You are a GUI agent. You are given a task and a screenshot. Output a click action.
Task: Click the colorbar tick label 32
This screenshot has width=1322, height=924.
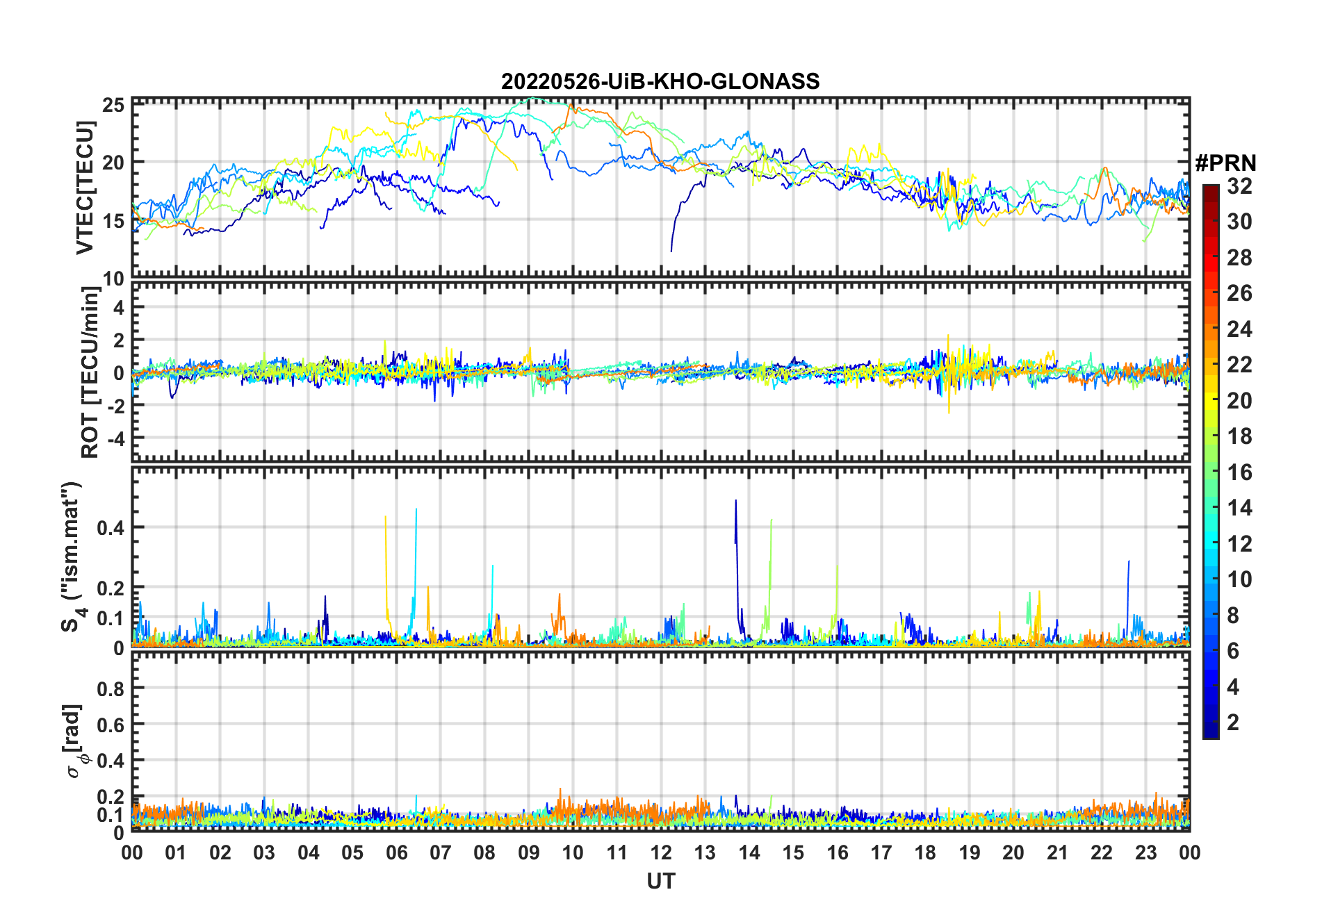click(1239, 186)
